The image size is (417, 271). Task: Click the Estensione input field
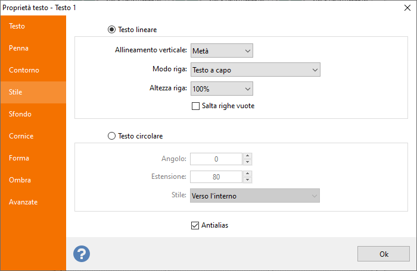click(x=216, y=177)
